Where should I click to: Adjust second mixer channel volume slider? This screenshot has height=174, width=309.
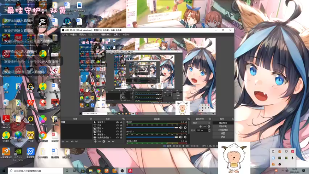click(152, 137)
